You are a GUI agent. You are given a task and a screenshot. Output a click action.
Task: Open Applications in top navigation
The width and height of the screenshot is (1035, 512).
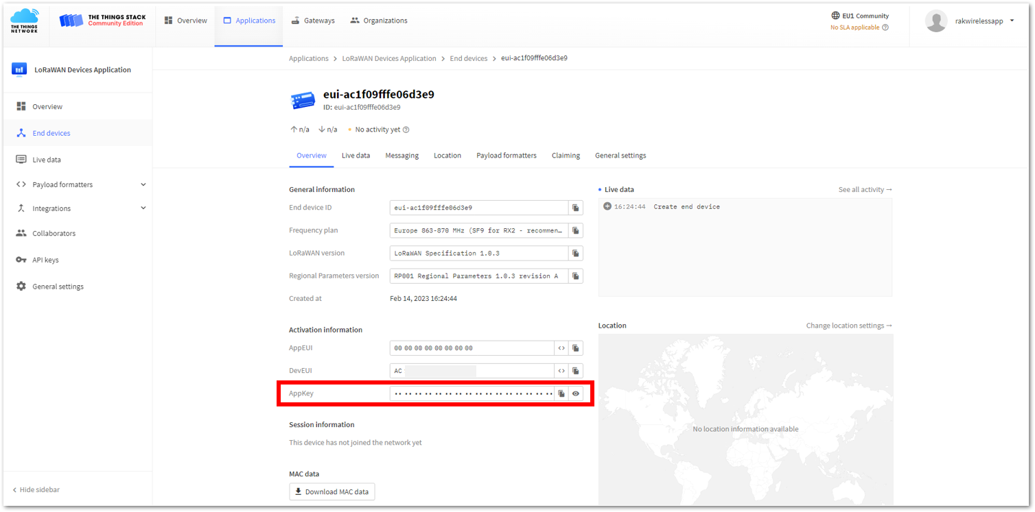point(248,21)
